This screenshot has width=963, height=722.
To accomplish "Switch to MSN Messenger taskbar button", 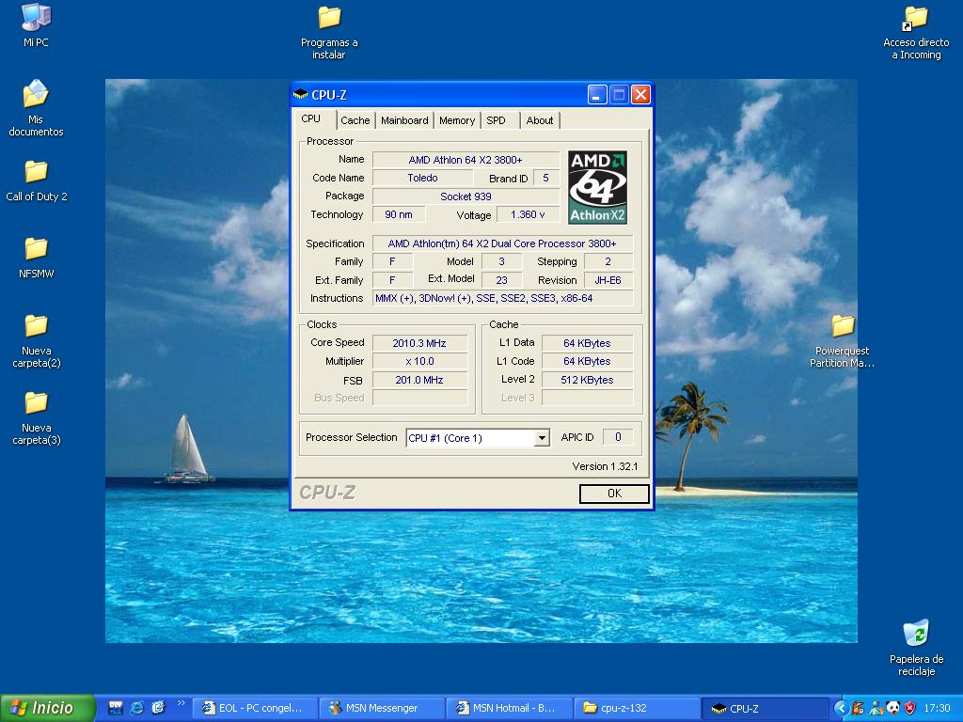I will pos(382,708).
